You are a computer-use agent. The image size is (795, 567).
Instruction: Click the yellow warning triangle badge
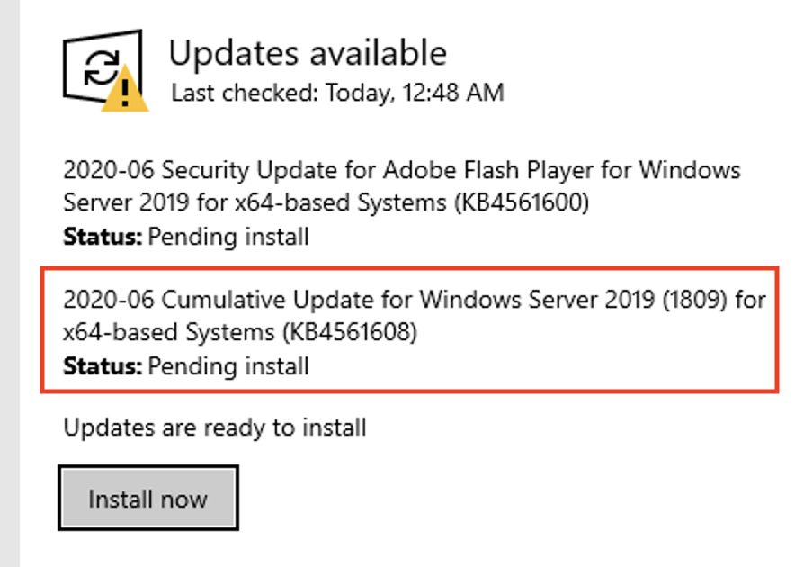coord(124,90)
